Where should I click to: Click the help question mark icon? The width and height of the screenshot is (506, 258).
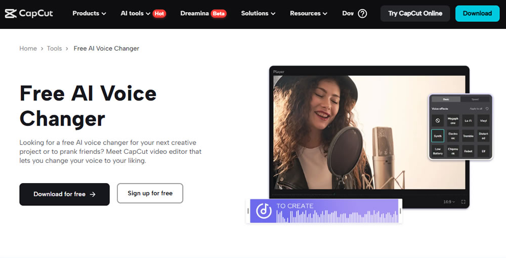(362, 14)
